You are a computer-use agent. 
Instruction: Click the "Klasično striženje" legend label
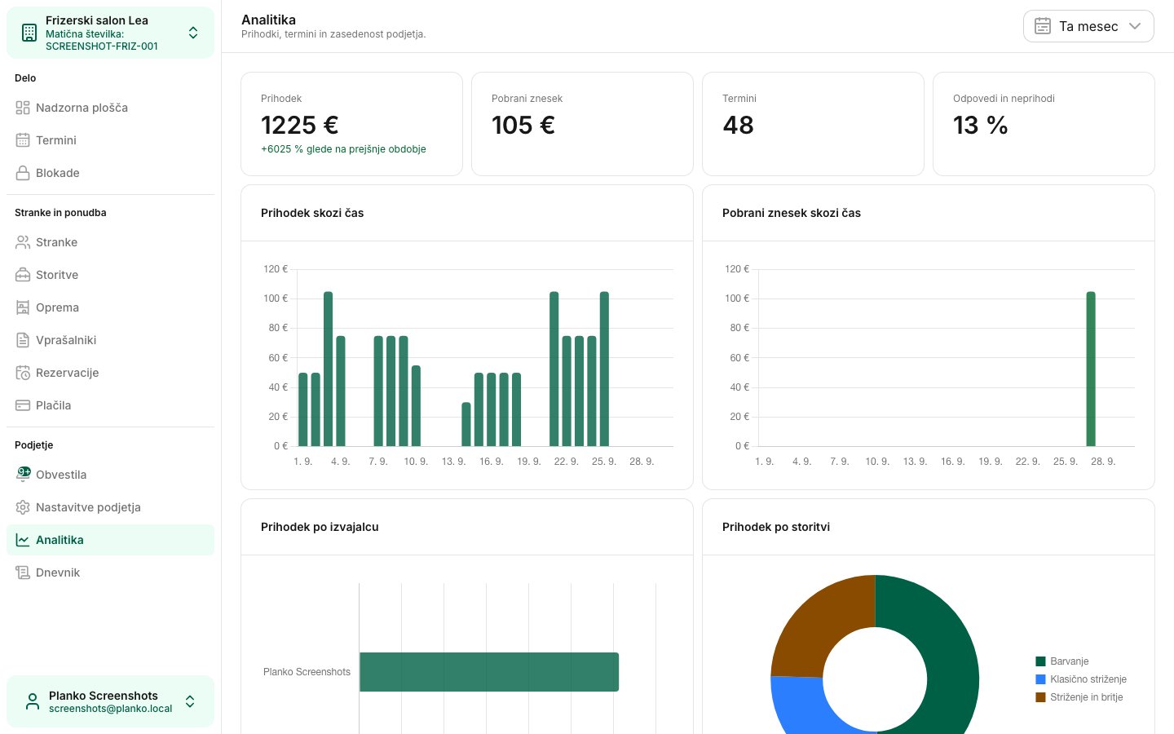pos(1088,679)
